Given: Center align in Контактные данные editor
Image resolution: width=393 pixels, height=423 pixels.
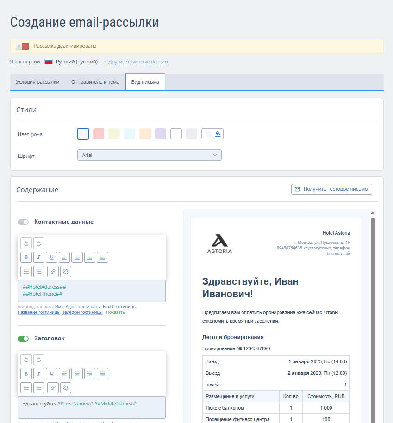Looking at the screenshot, I should pyautogui.click(x=77, y=257).
